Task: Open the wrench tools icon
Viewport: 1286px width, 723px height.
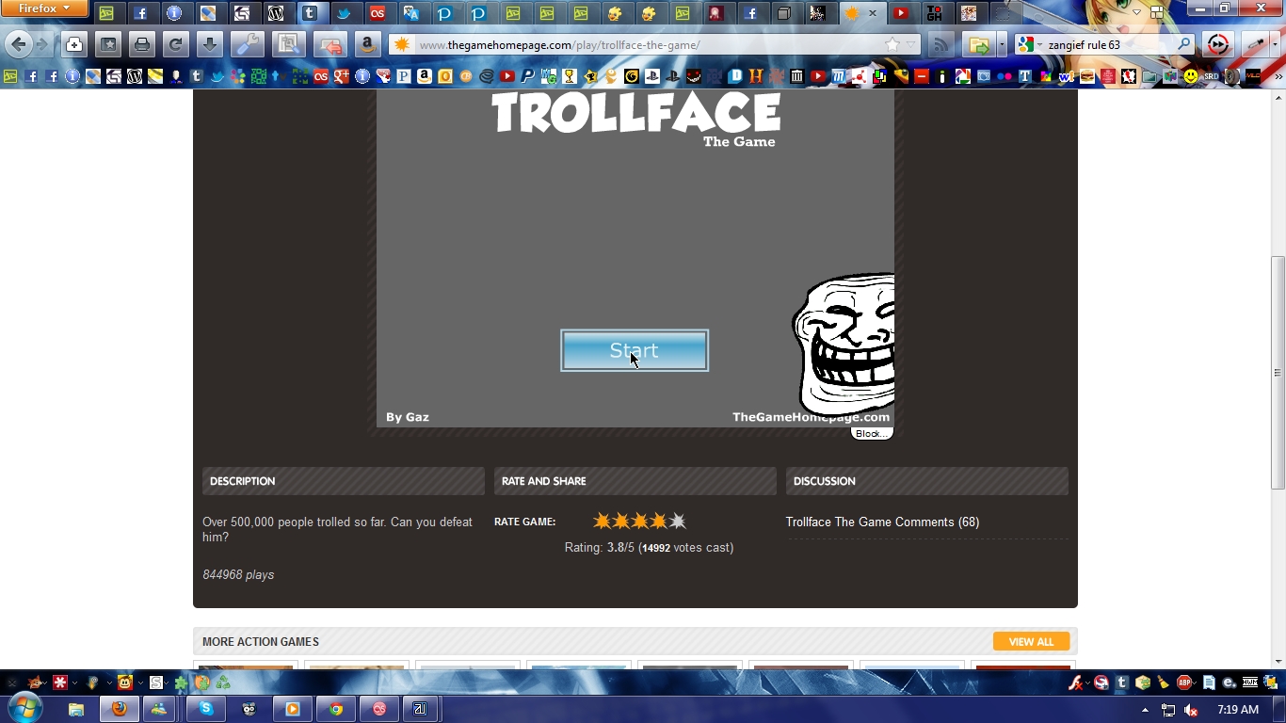Action: tap(248, 44)
